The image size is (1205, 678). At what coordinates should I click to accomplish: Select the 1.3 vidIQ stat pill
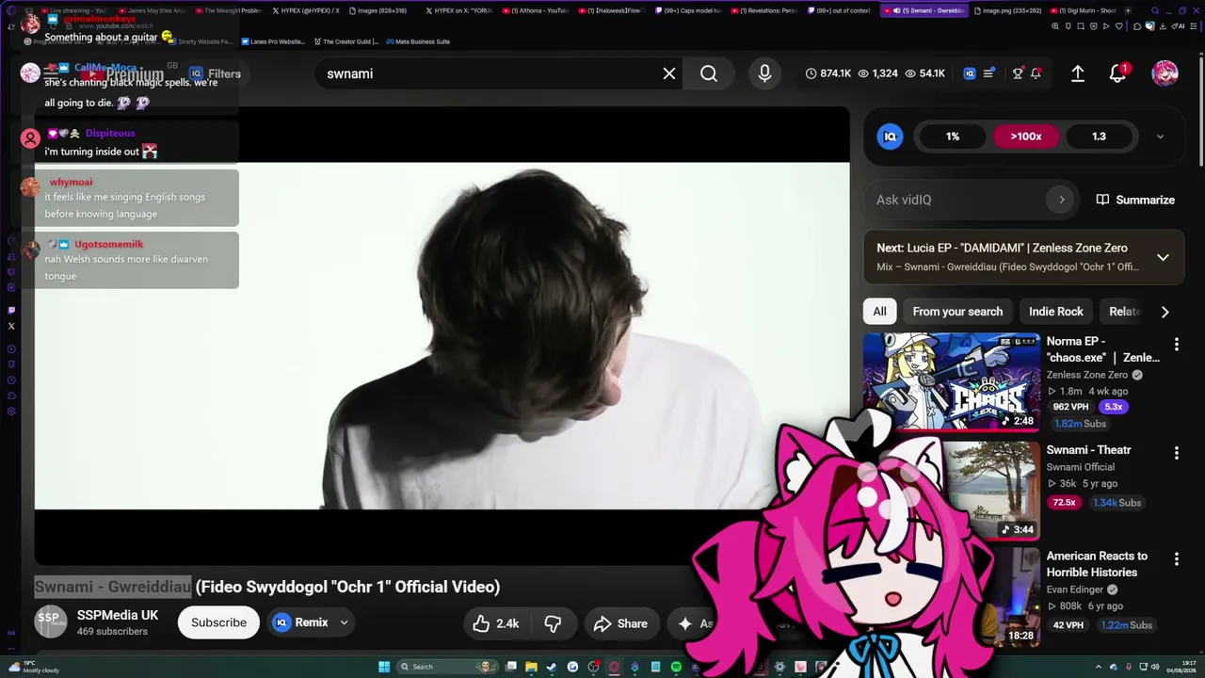[x=1099, y=137]
